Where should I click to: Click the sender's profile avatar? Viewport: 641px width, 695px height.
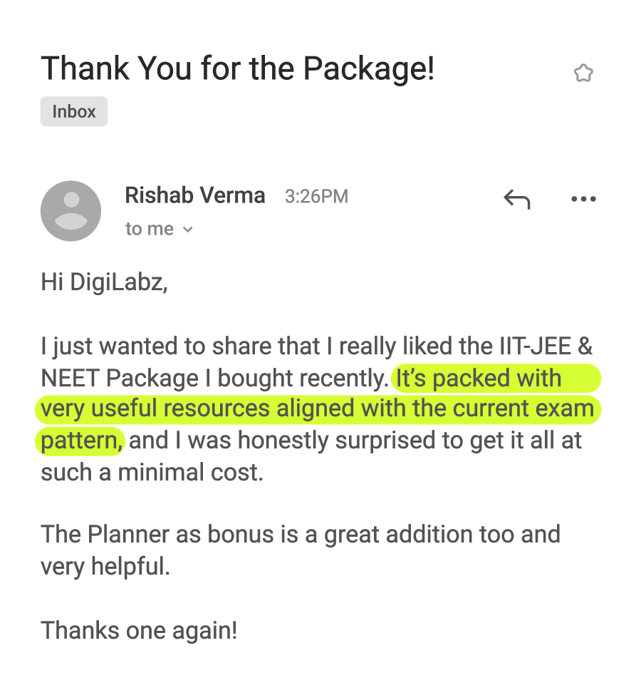(x=71, y=211)
